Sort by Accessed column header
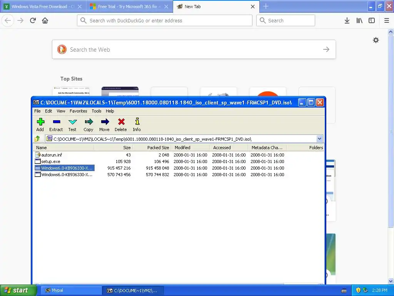394x296 pixels. (229, 148)
